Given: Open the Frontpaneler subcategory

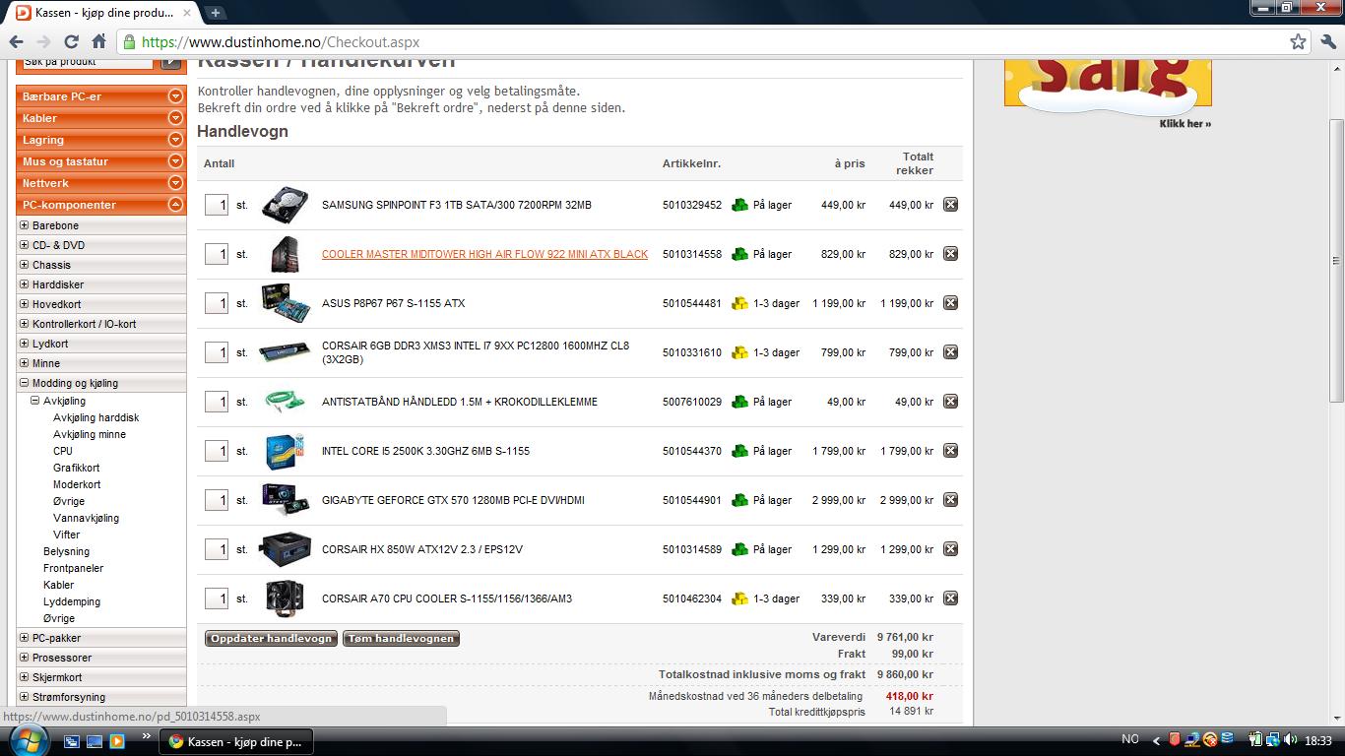Looking at the screenshot, I should (73, 568).
